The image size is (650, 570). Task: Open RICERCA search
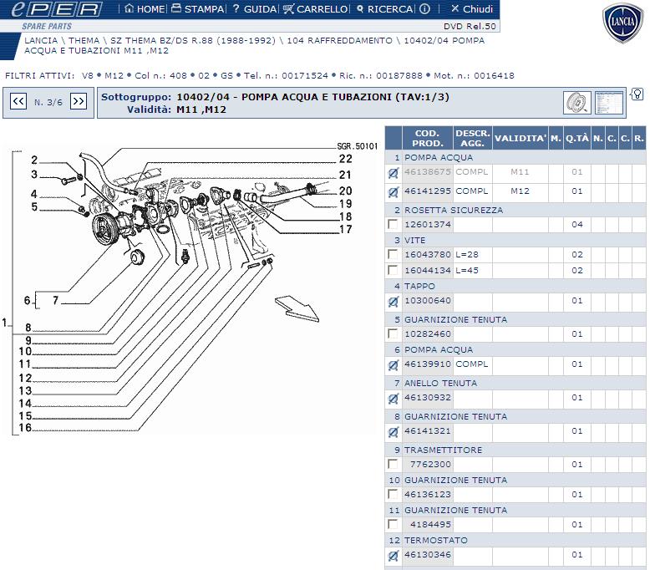coord(384,8)
